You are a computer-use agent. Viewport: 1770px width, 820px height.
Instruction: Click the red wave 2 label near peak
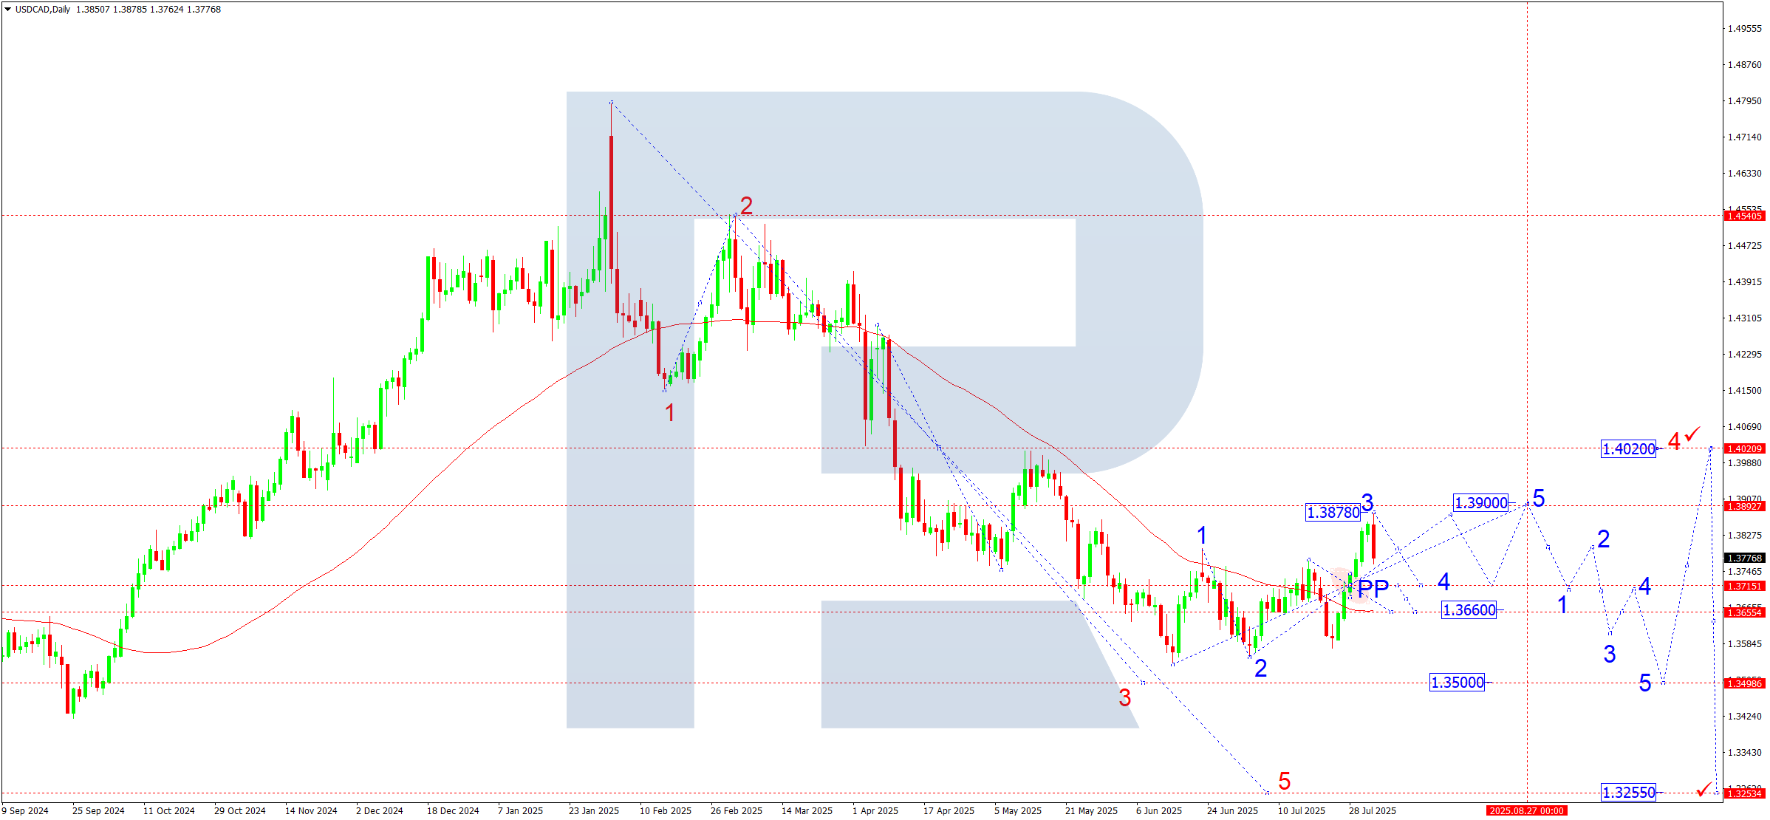pos(746,205)
